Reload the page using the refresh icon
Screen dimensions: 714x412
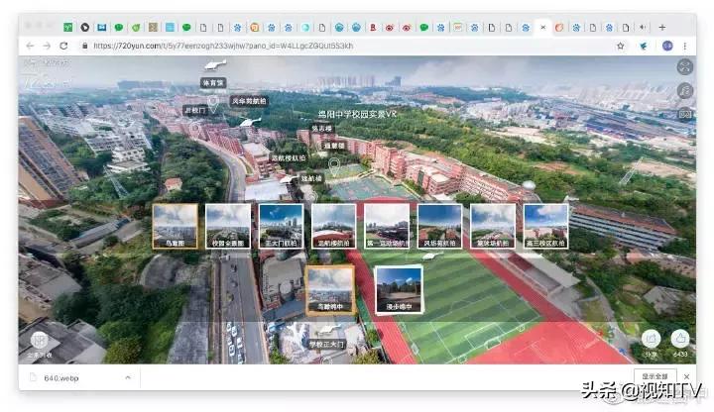click(x=63, y=46)
